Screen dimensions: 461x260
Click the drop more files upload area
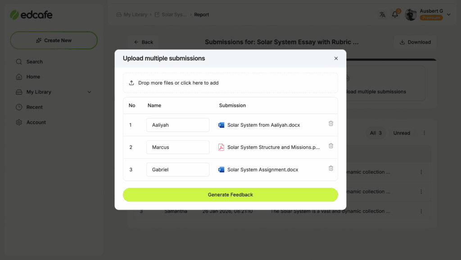[x=230, y=83]
